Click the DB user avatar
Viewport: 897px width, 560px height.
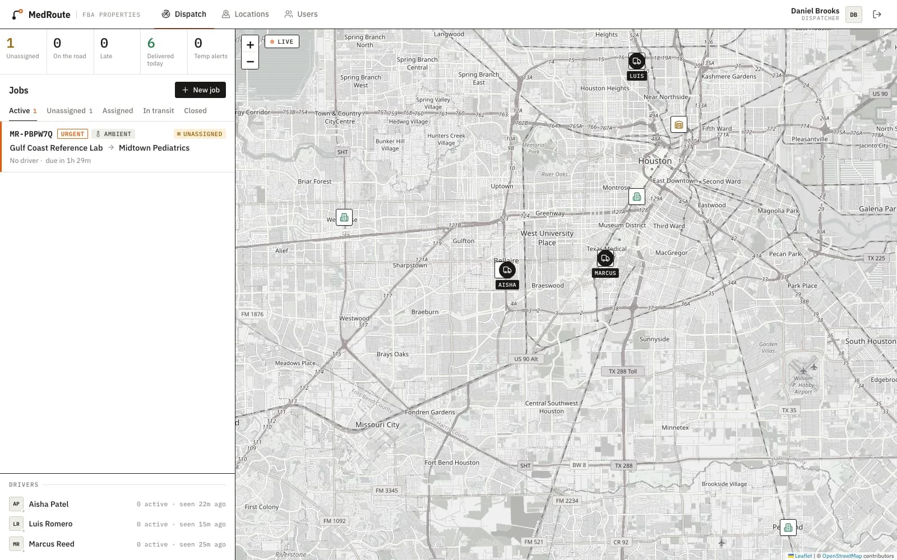(853, 15)
